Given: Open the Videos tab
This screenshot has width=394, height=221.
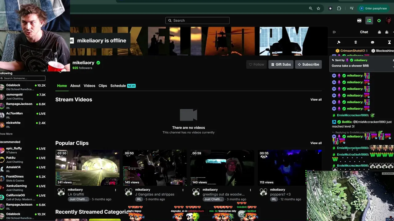Looking at the screenshot, I should pyautogui.click(x=89, y=86).
